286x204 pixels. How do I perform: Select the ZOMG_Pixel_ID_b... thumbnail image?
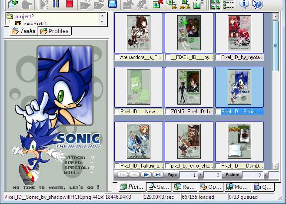point(189,87)
